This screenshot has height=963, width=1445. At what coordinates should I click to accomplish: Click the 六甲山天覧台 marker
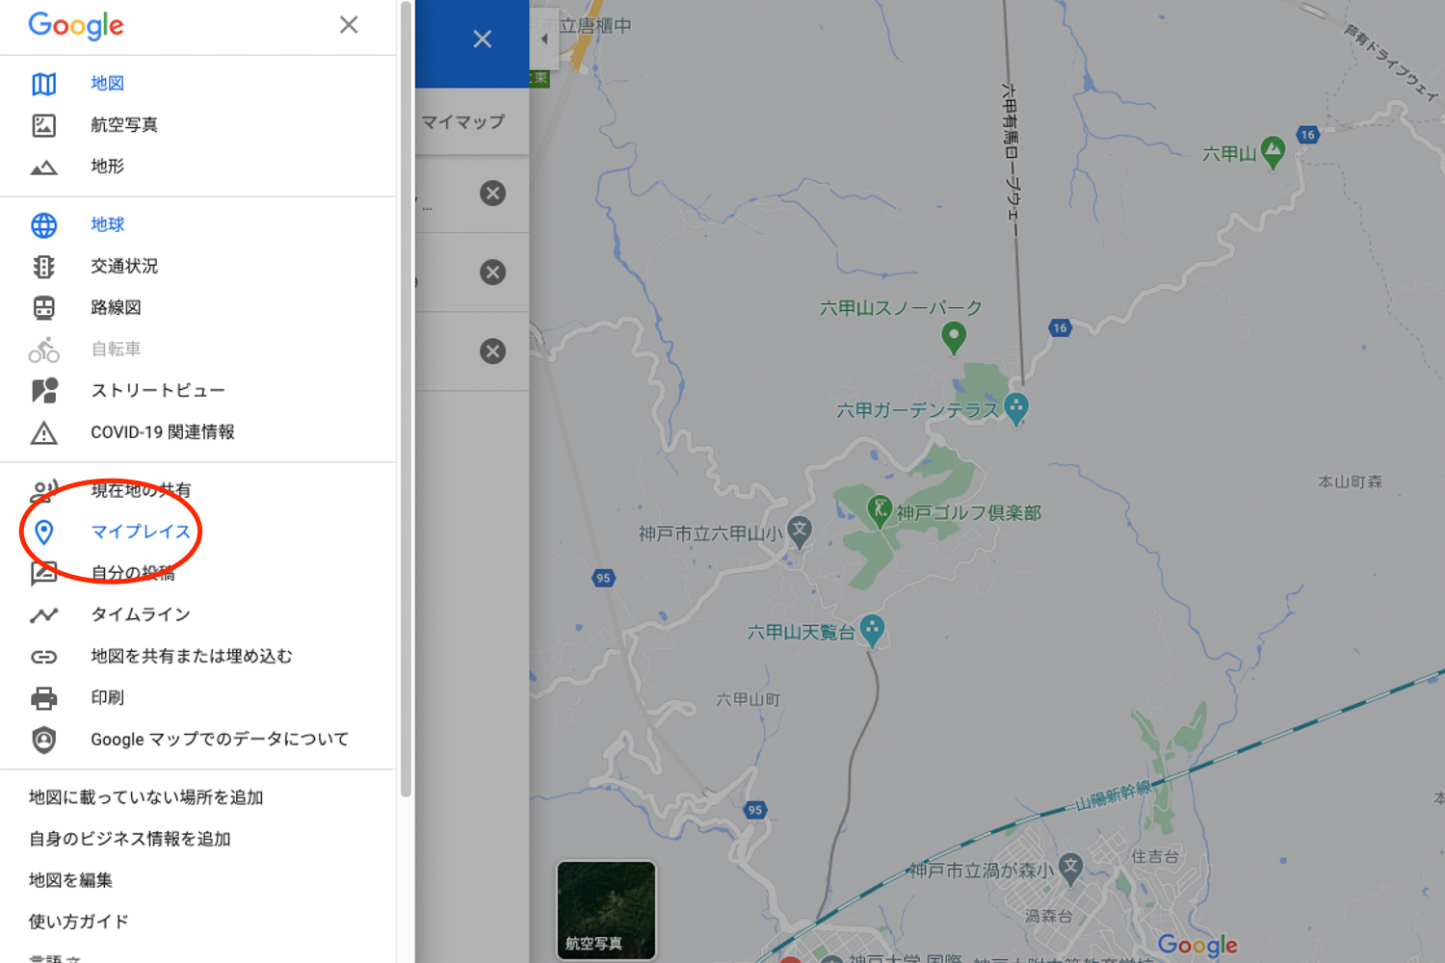click(873, 631)
